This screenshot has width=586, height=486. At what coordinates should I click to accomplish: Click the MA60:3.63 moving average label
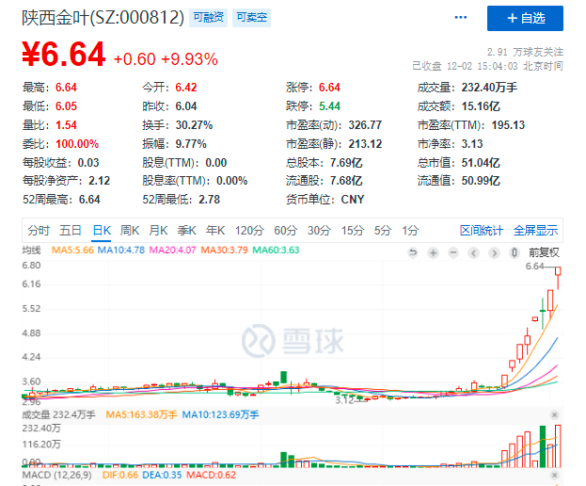276,250
